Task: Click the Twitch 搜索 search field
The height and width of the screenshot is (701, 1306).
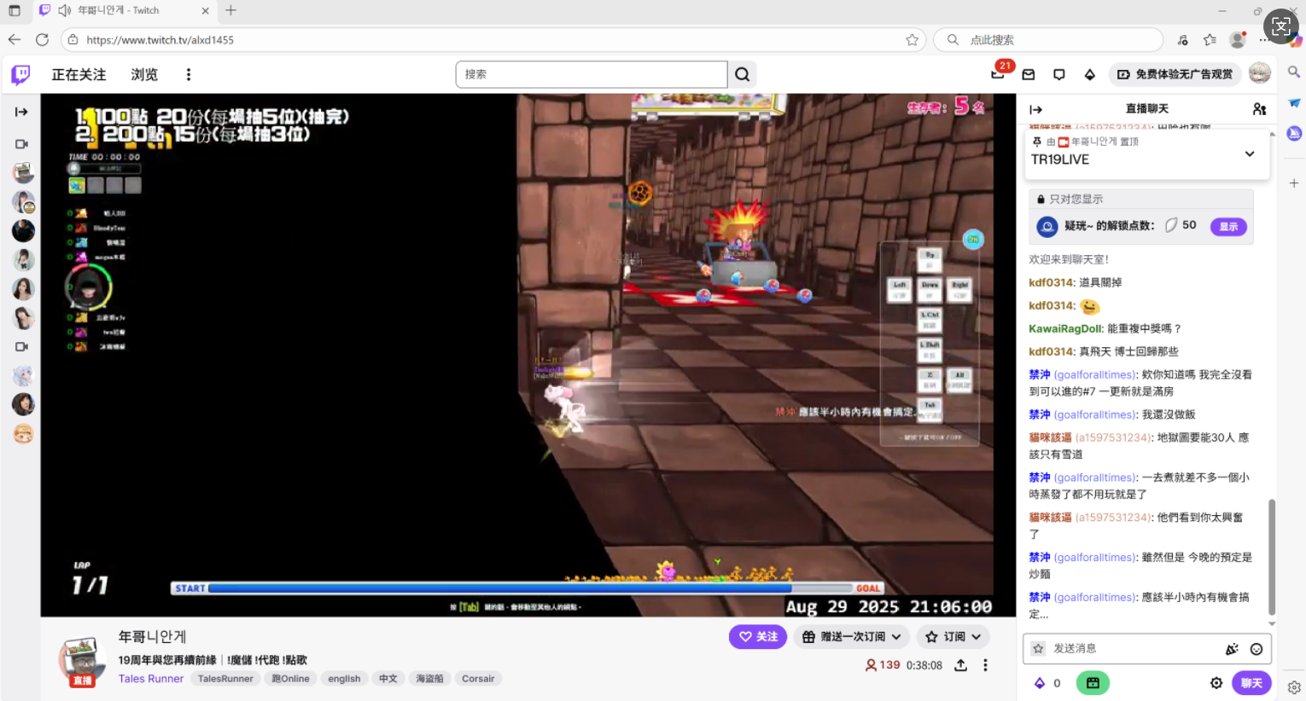Action: tap(591, 74)
